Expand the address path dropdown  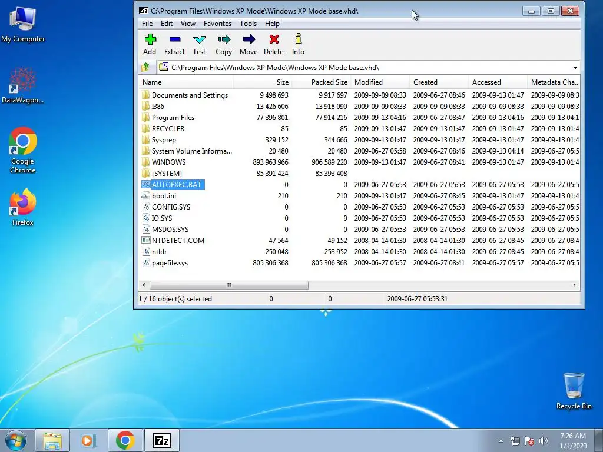click(x=575, y=68)
